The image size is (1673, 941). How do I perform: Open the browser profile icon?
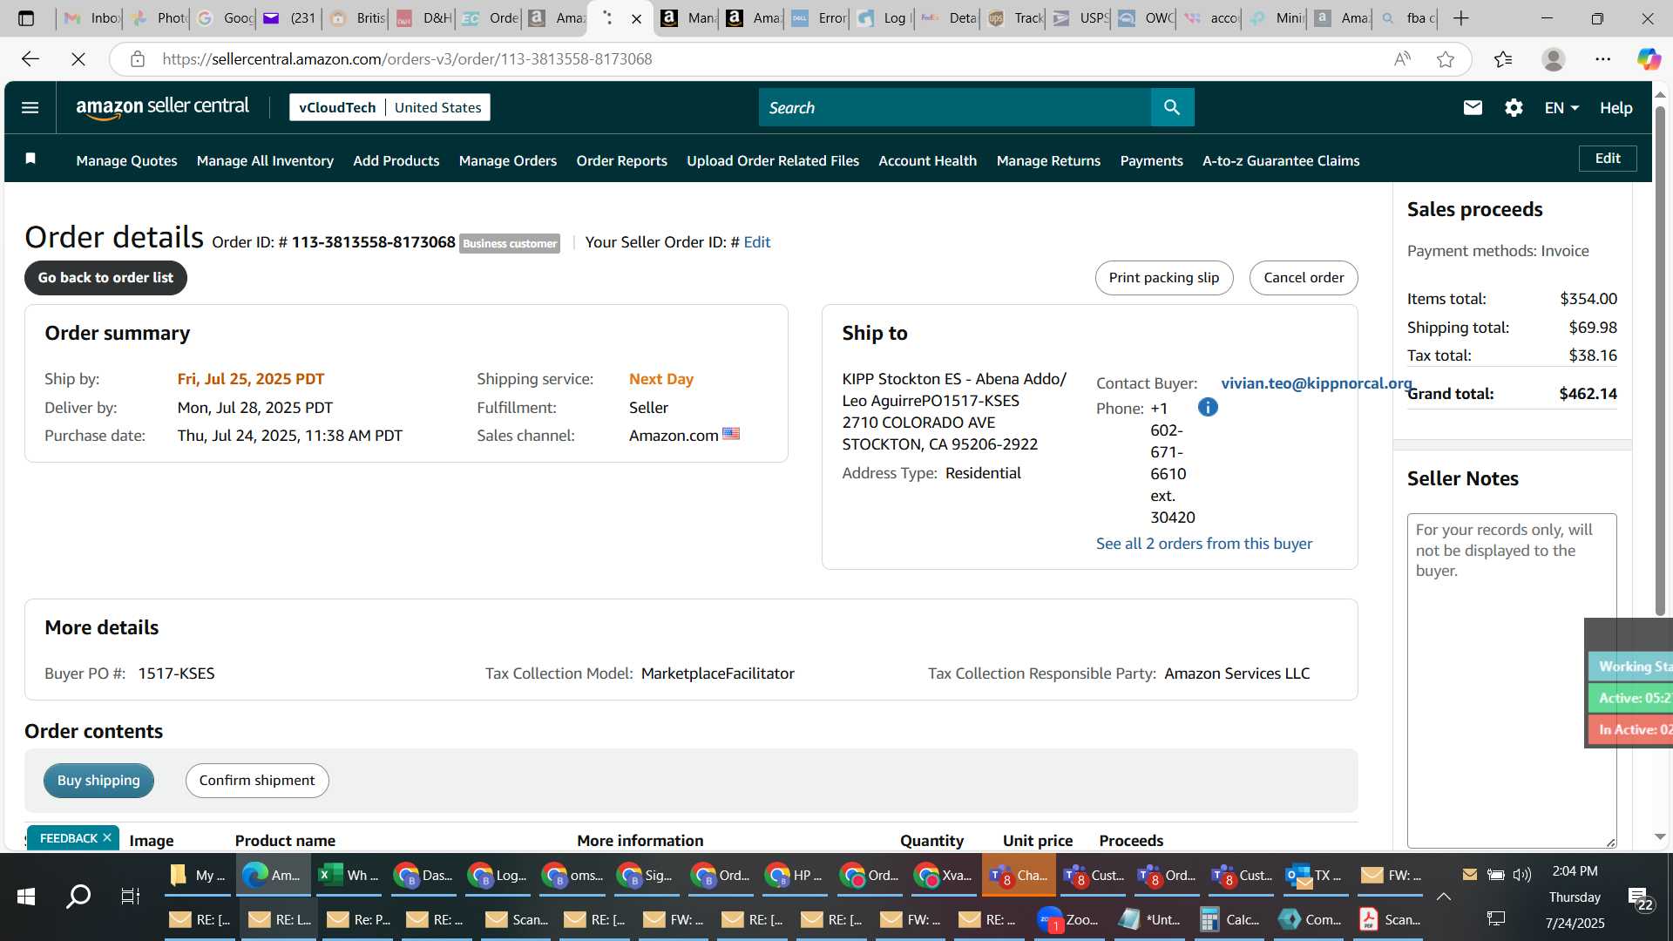point(1553,59)
